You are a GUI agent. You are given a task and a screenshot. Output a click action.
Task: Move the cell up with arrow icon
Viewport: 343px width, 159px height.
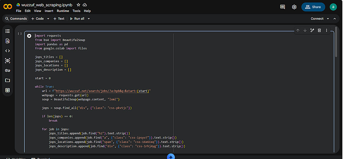point(298,30)
